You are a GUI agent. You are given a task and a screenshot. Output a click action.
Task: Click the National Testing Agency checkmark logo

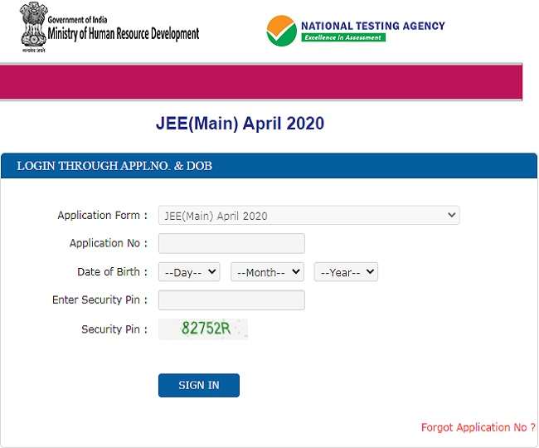coord(282,31)
